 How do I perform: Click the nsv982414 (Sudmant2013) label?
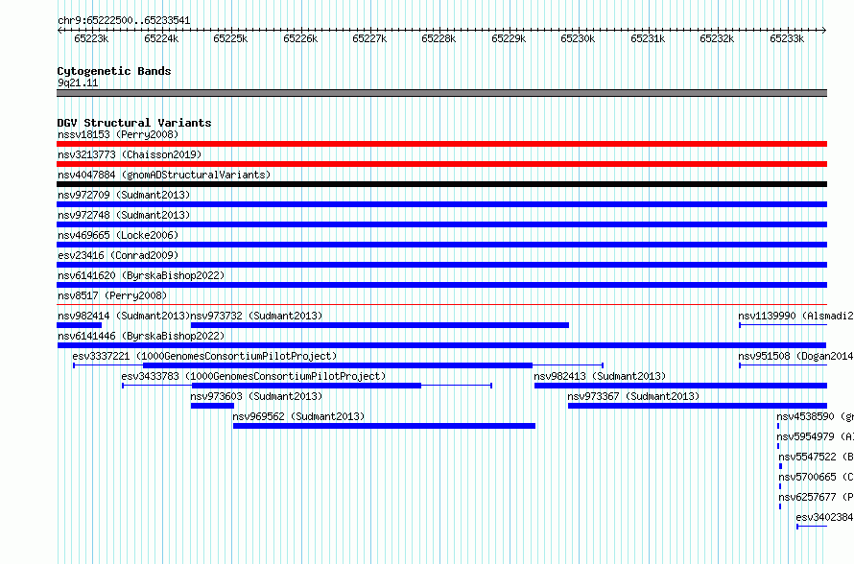tap(124, 316)
